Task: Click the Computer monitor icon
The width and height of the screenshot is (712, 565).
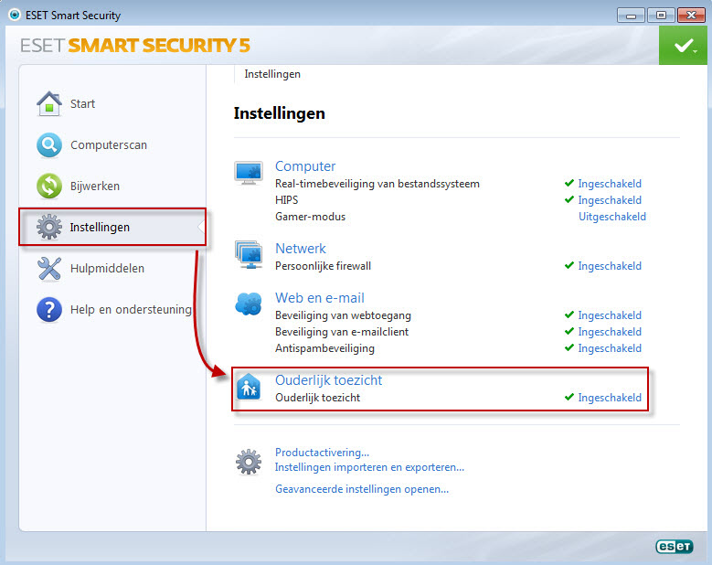Action: click(x=249, y=173)
